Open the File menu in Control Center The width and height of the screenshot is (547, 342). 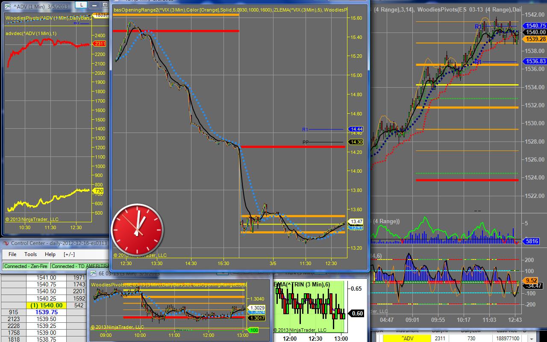pyautogui.click(x=12, y=254)
